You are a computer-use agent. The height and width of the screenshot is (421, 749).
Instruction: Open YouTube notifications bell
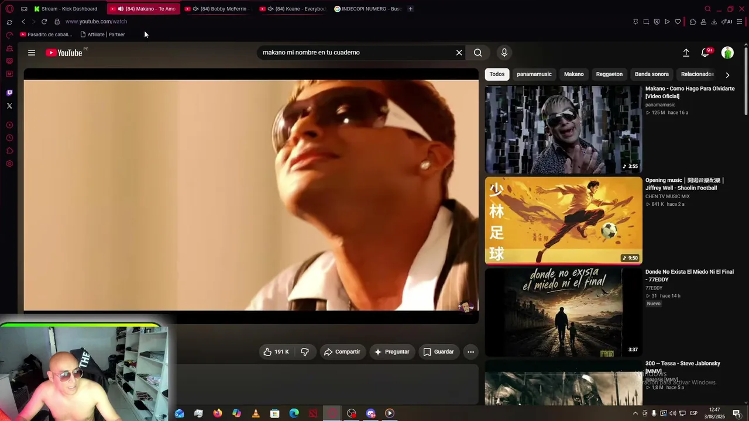[x=706, y=53]
